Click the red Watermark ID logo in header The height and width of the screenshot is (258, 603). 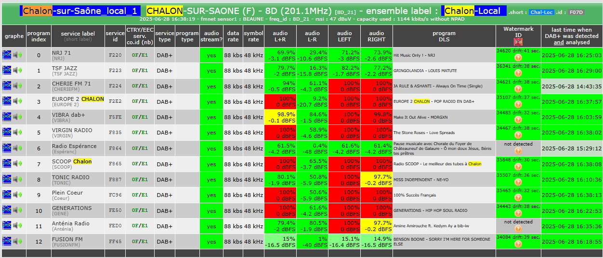(518, 43)
